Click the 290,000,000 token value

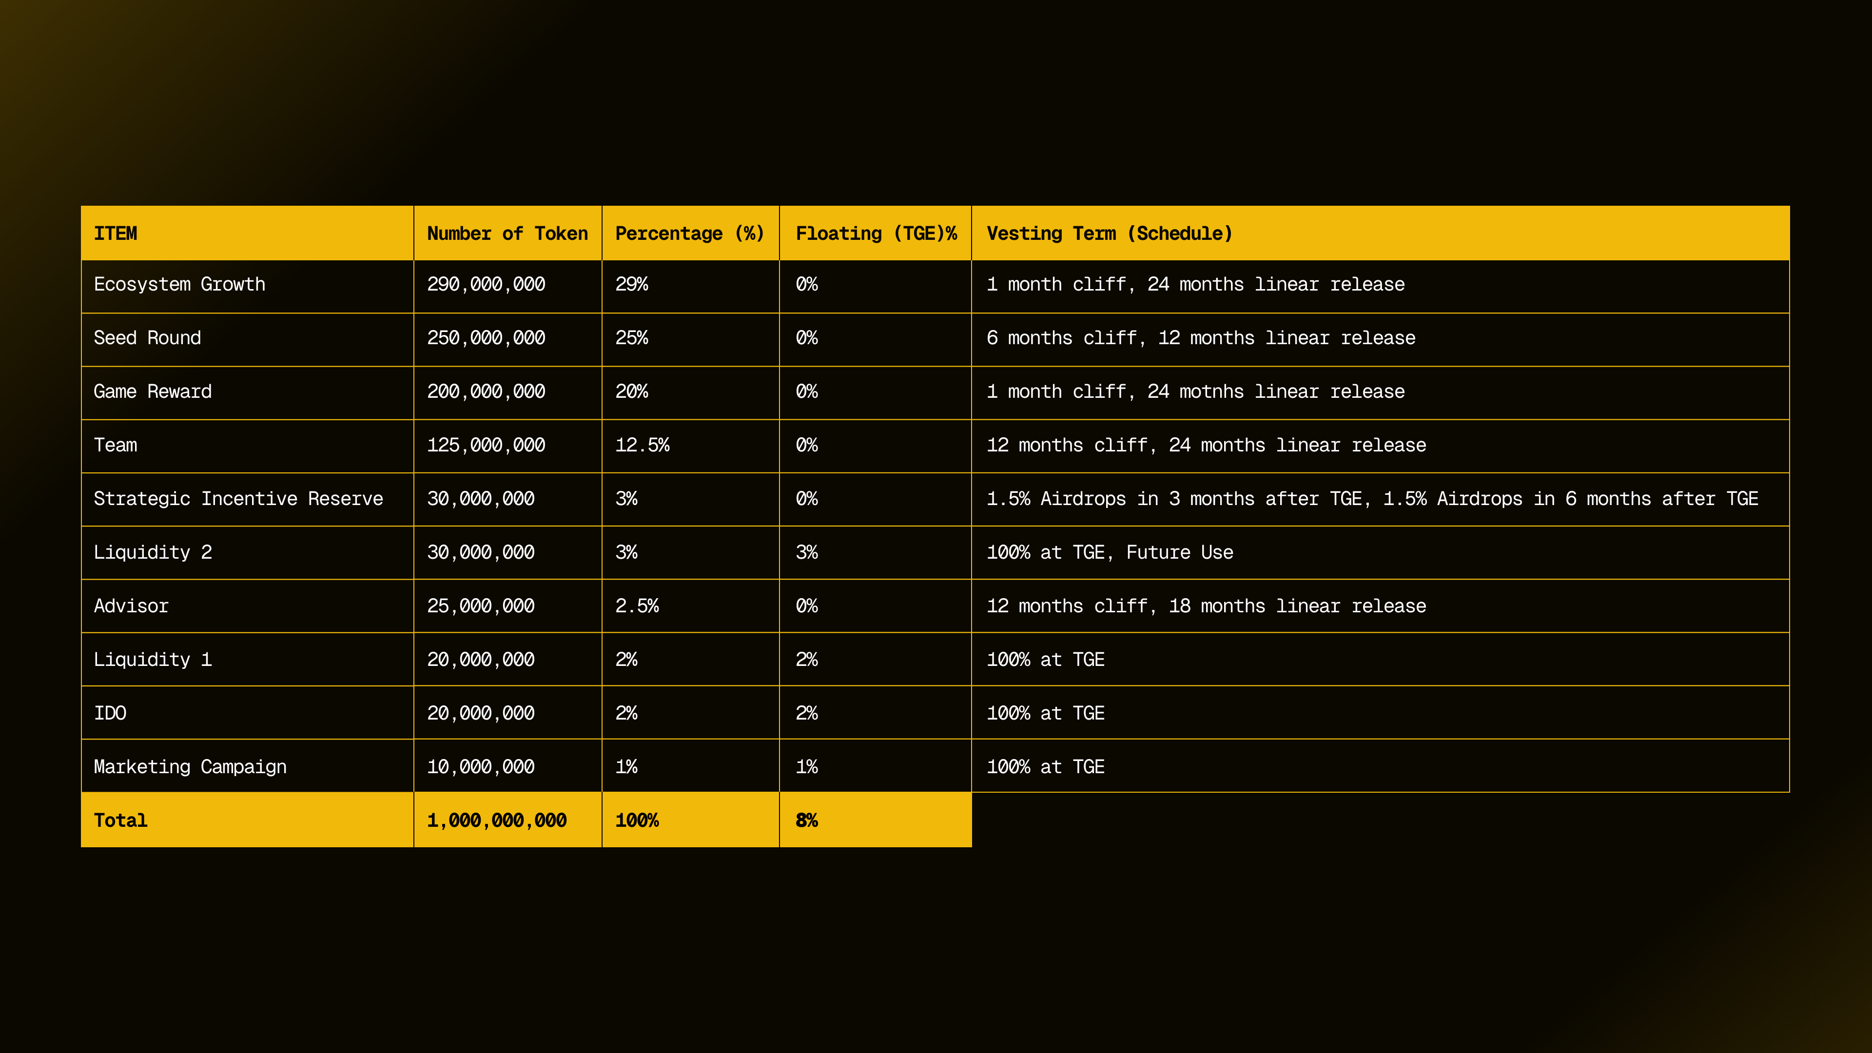(486, 284)
